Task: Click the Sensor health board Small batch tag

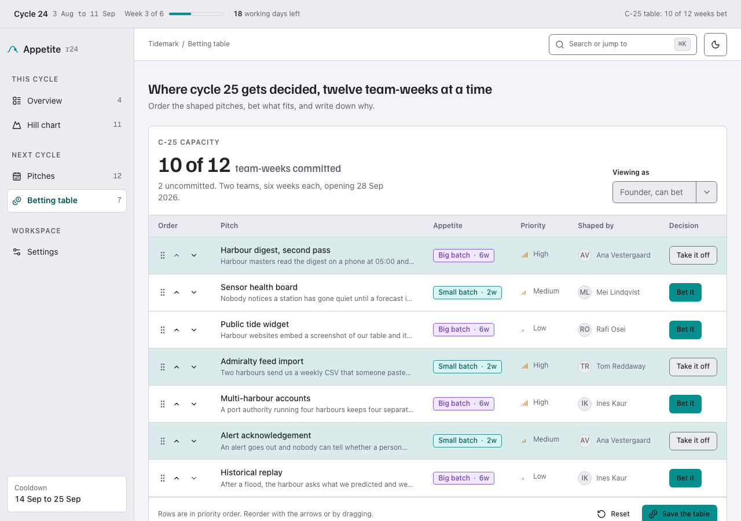Action: pyautogui.click(x=467, y=292)
